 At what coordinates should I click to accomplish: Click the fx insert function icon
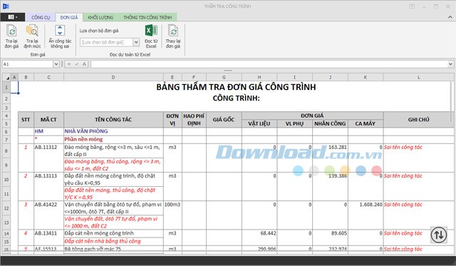click(x=84, y=64)
